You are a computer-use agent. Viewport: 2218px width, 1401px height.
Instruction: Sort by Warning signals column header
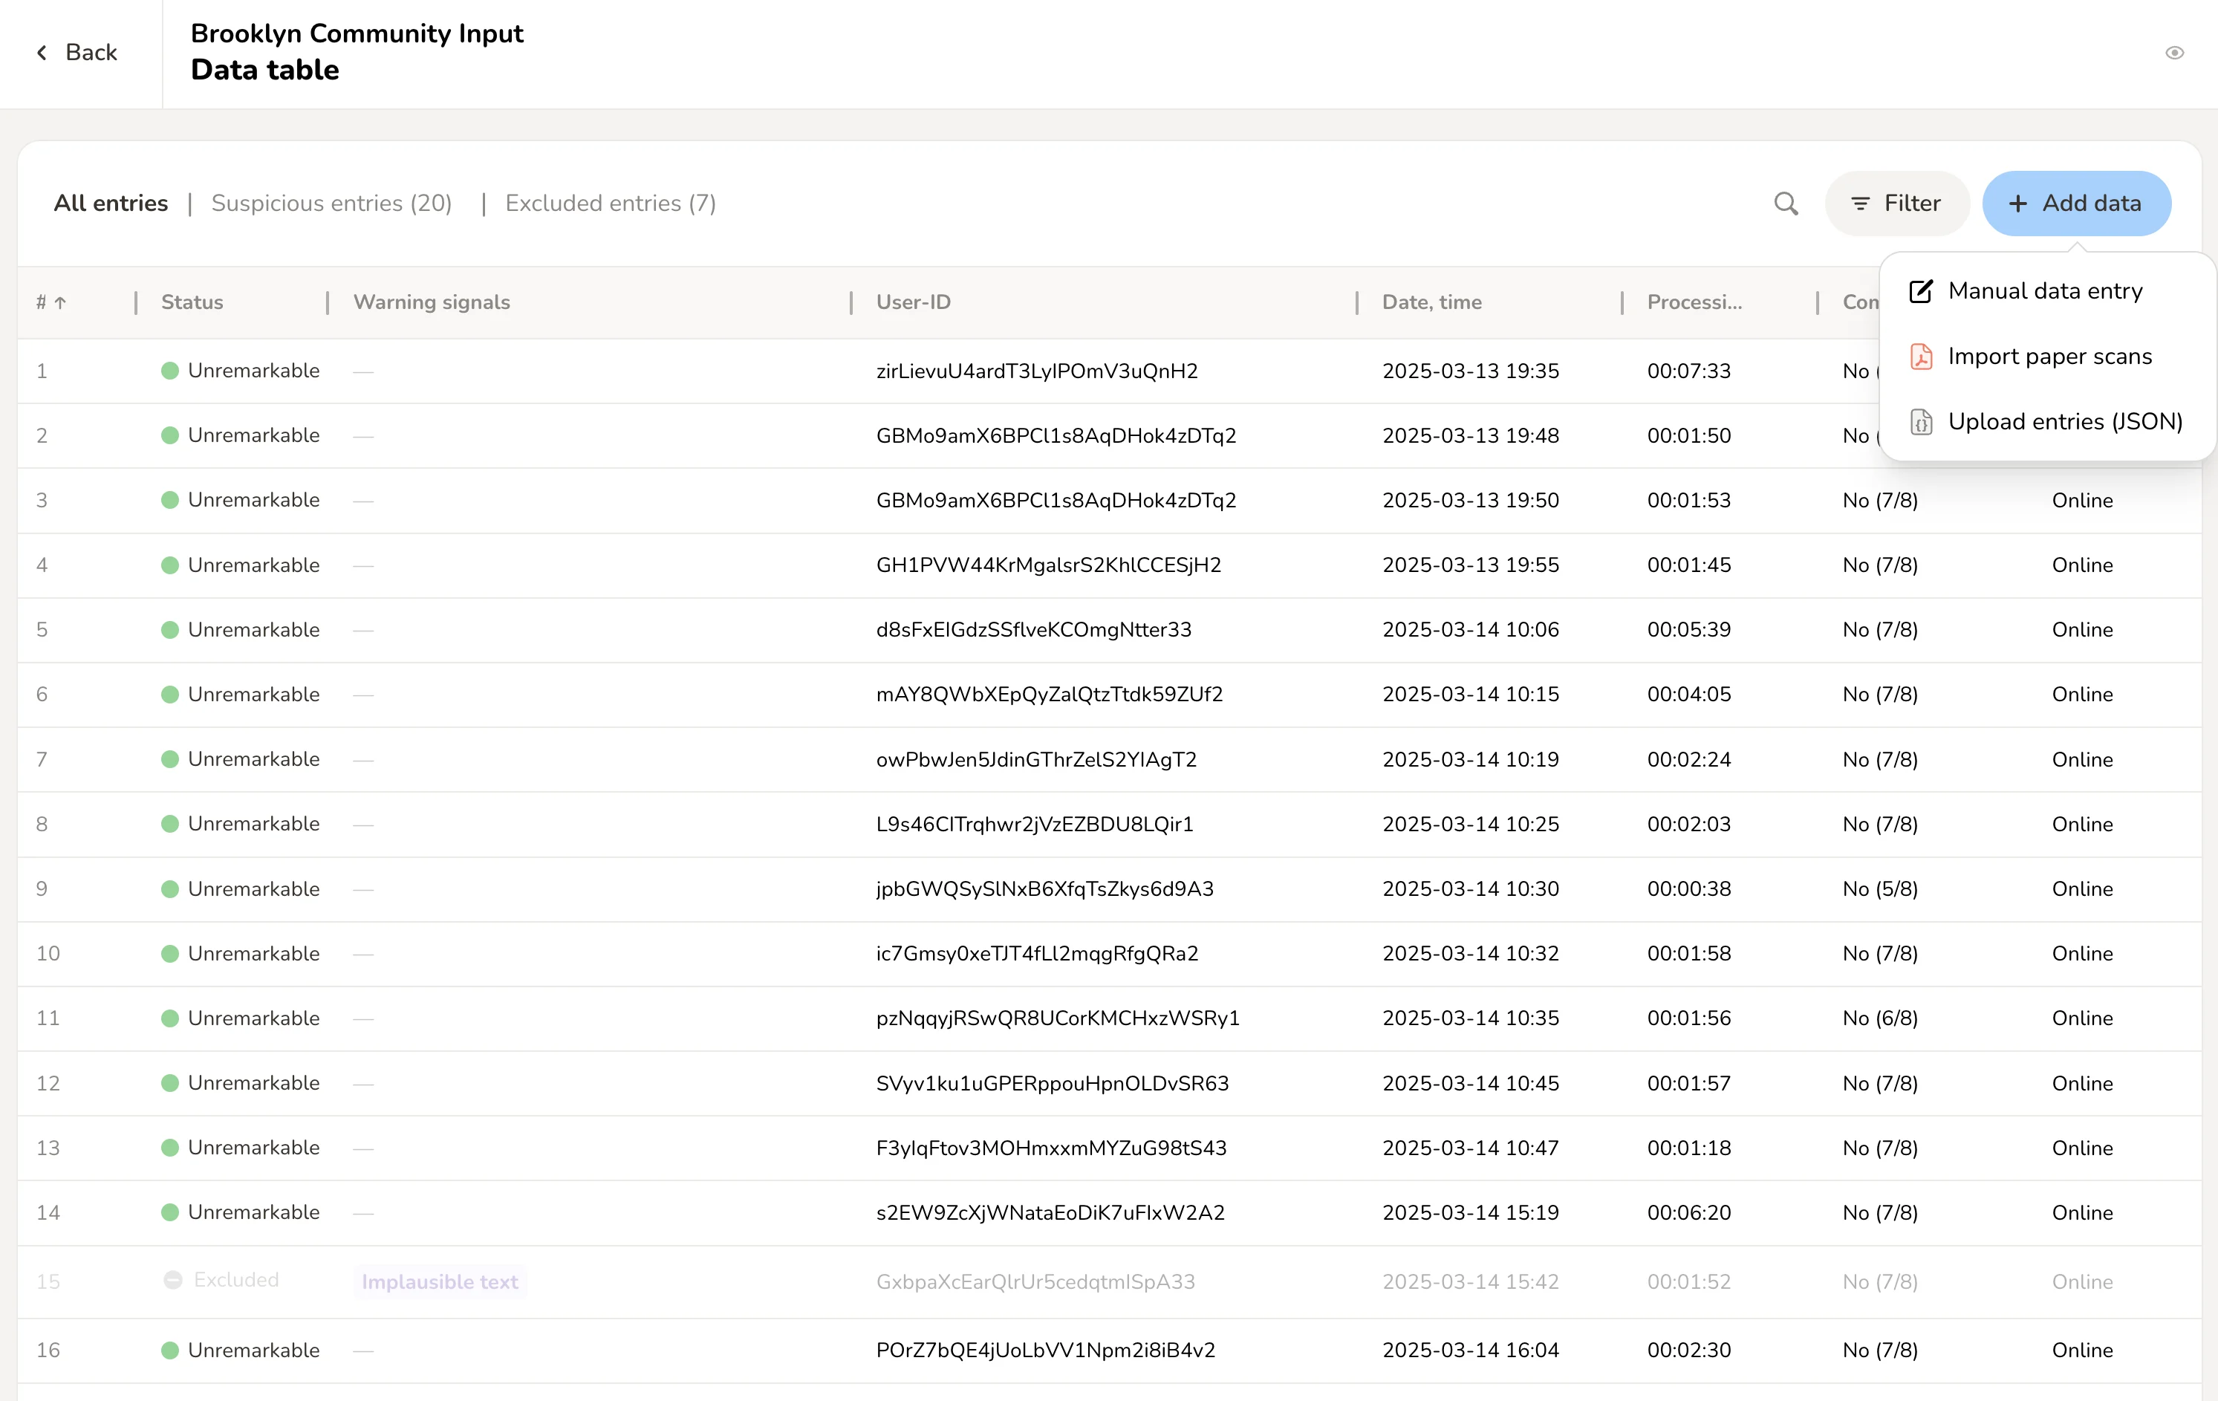pyautogui.click(x=431, y=302)
